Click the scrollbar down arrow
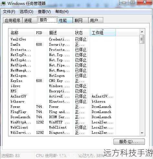153x159 pixels. 142,133
